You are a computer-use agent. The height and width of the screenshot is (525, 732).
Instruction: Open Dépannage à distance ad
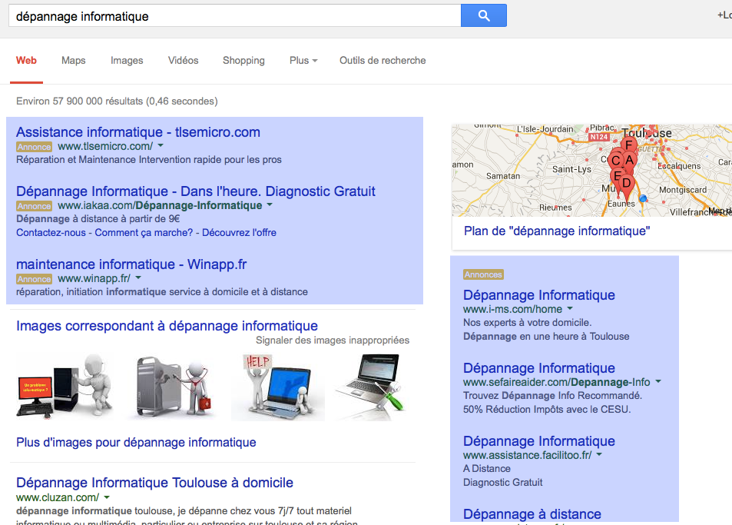pos(532,514)
